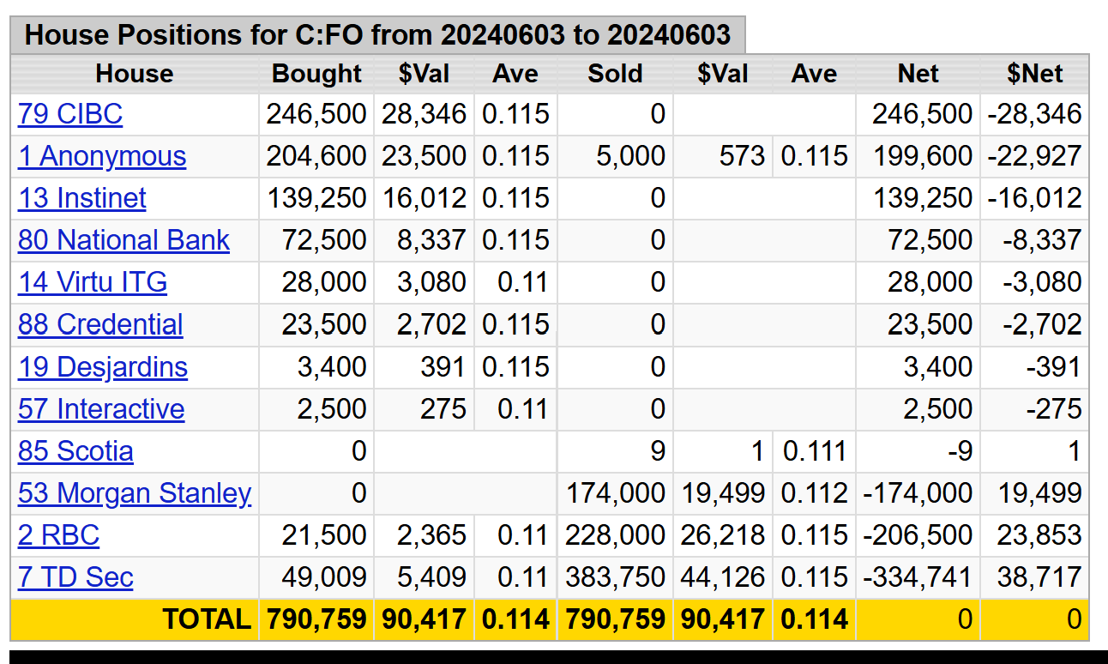
Task: Select TD Sec sold value 383,750
Action: [x=615, y=577]
